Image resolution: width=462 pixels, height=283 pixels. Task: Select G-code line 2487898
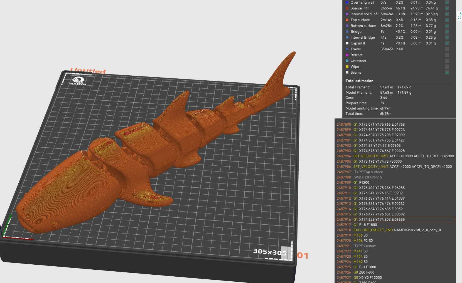click(x=395, y=125)
